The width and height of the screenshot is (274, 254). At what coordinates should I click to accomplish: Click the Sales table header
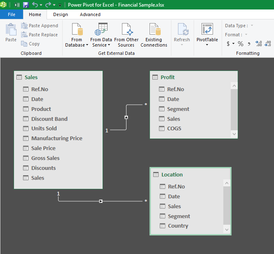(x=31, y=77)
